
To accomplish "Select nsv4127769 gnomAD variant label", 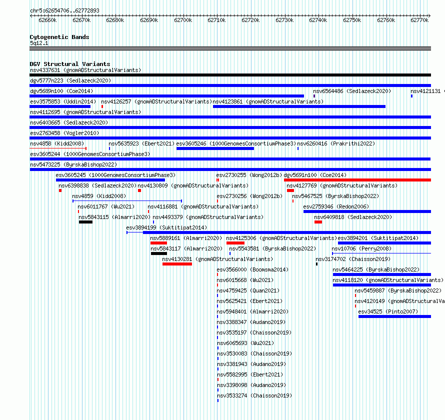I will coord(342,185).
